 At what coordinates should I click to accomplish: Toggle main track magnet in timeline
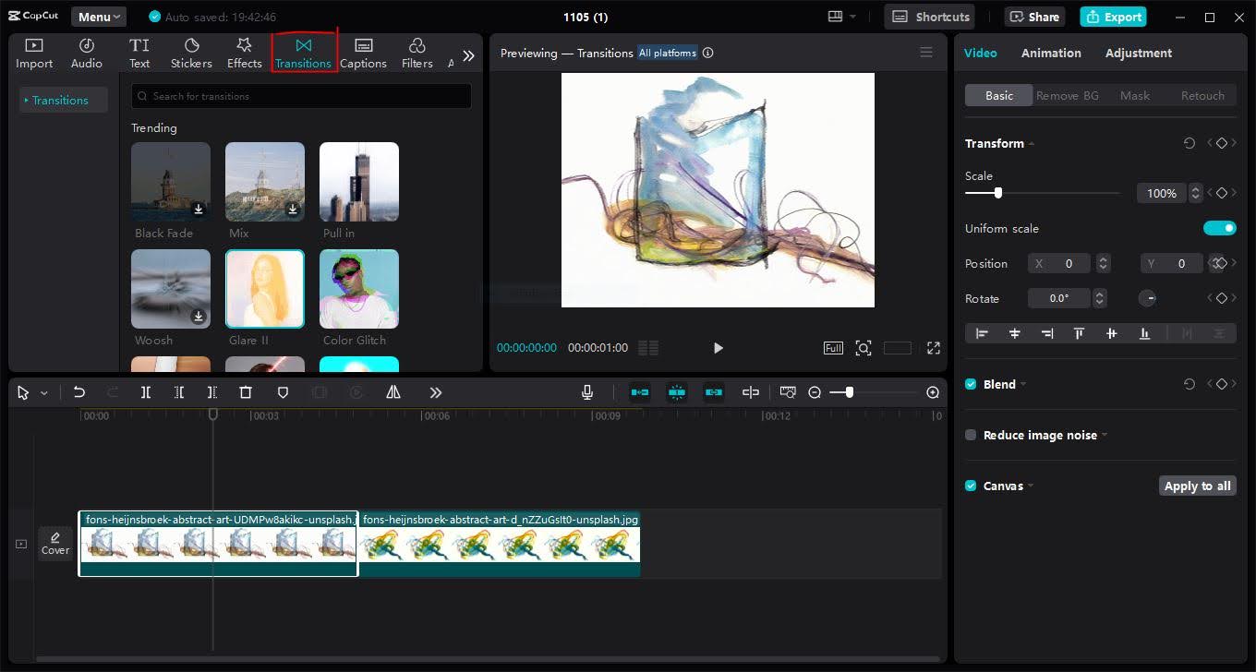click(640, 392)
